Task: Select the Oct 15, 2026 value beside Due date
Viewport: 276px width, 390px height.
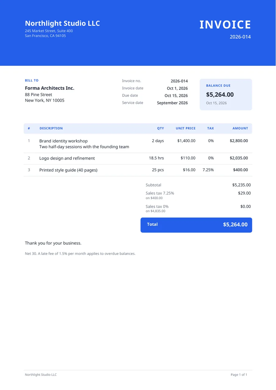Action: [176, 96]
